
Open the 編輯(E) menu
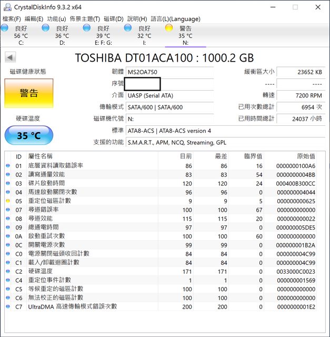coord(34,19)
